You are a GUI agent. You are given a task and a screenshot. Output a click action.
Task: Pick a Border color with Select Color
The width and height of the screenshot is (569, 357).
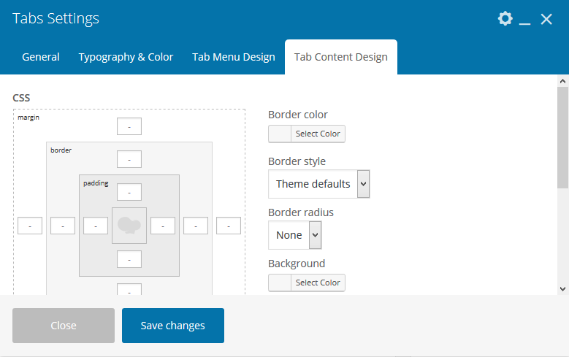[307, 134]
